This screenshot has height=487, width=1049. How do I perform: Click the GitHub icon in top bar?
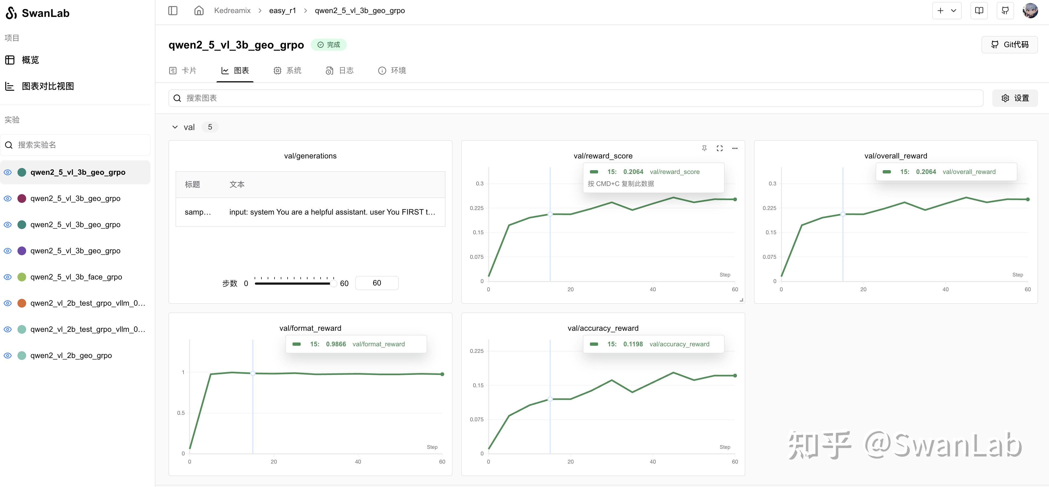click(x=1005, y=11)
